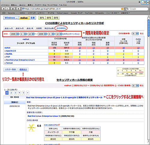Click the external link icon next to CVE-2009-0793

[59, 125]
